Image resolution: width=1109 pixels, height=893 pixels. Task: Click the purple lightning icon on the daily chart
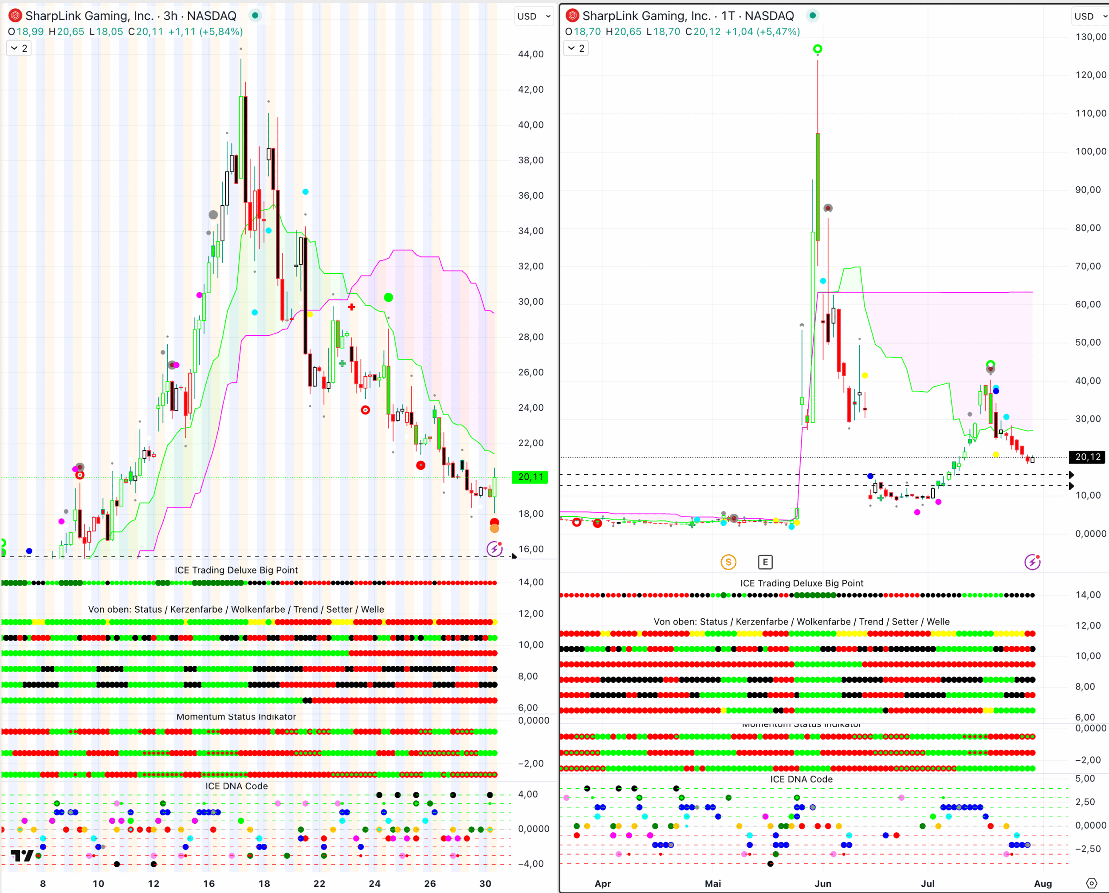point(1032,562)
